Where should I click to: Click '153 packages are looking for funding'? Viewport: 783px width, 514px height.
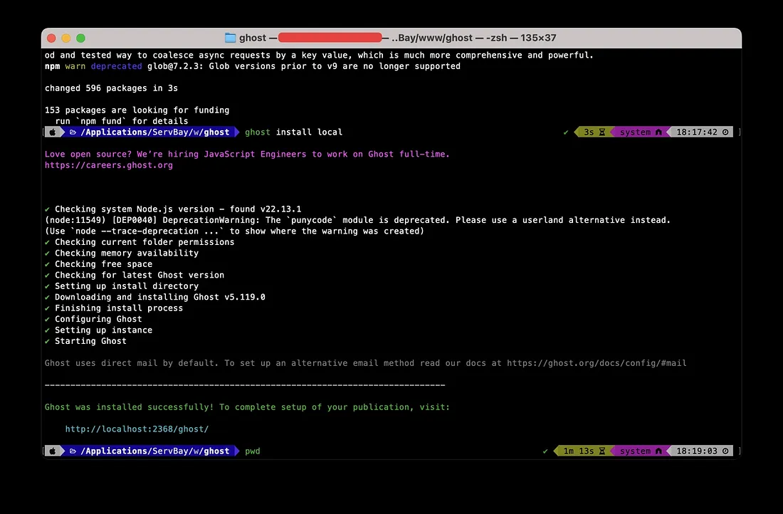[137, 110]
